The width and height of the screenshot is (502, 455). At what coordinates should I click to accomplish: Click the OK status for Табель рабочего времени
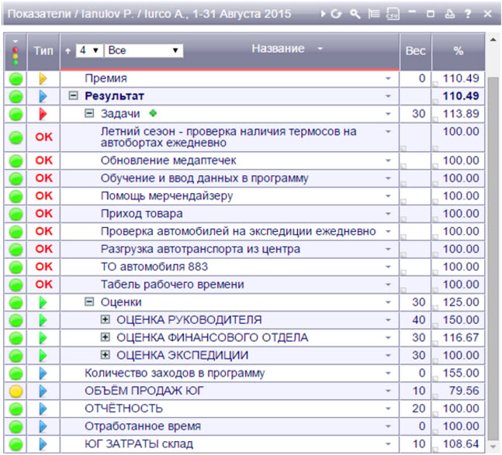[44, 284]
